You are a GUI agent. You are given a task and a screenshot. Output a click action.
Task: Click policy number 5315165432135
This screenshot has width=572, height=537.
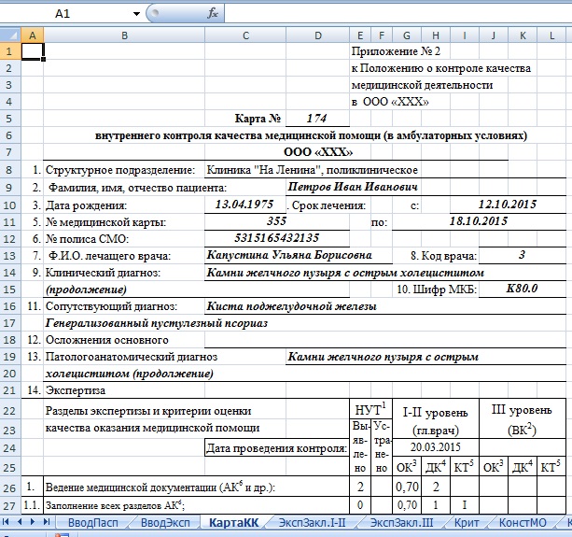276,238
